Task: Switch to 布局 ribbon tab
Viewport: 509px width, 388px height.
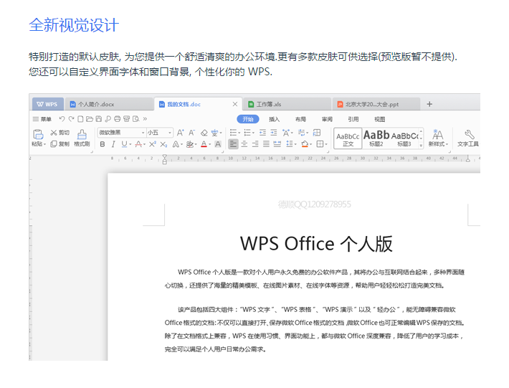Action: (300, 119)
